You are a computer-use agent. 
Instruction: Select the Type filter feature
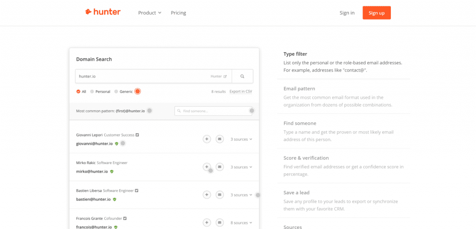[x=344, y=62]
